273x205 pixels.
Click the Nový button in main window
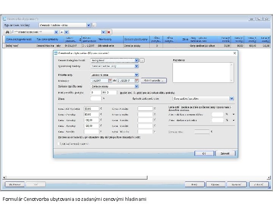pos(195,184)
